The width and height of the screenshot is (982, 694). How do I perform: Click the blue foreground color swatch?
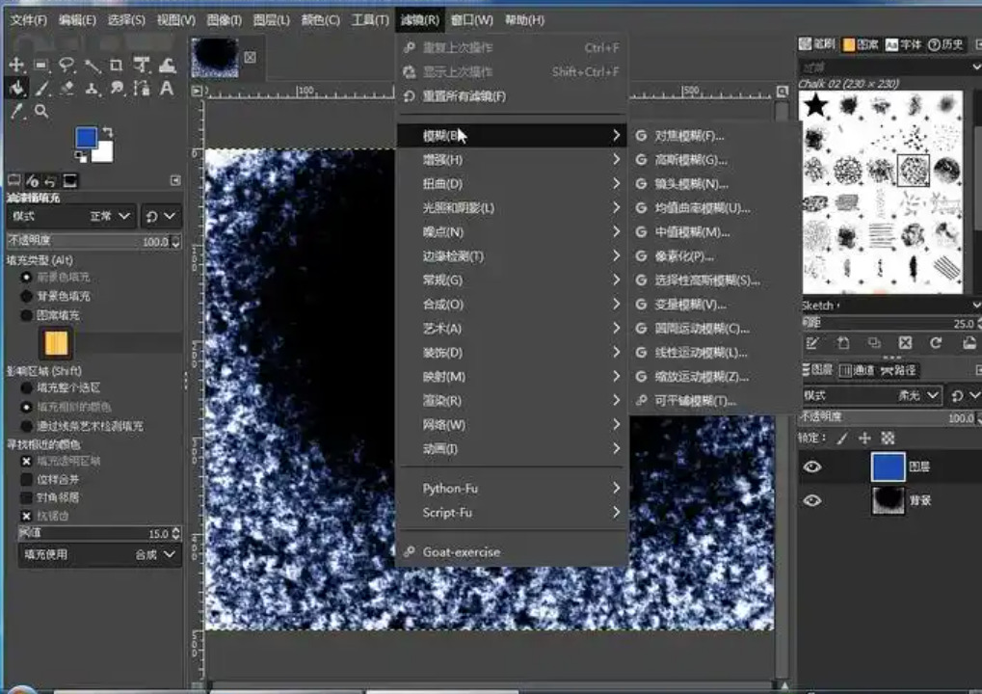click(86, 138)
